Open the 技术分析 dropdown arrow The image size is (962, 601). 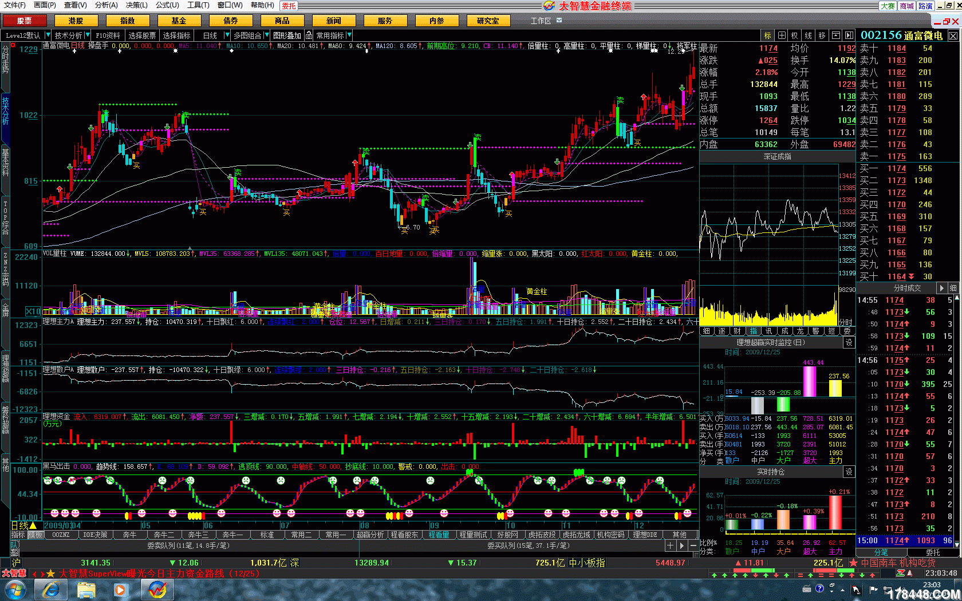point(88,35)
